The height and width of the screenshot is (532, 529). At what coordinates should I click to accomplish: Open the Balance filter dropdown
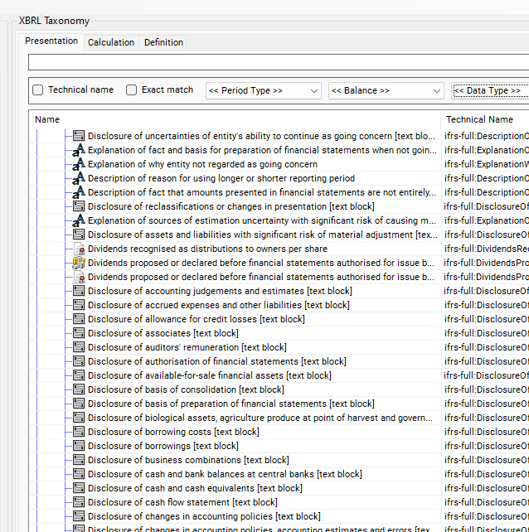click(x=386, y=90)
